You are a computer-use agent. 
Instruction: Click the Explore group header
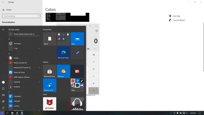click(46, 62)
